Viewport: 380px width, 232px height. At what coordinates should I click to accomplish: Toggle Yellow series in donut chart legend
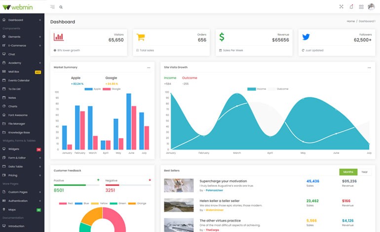click(x=99, y=203)
